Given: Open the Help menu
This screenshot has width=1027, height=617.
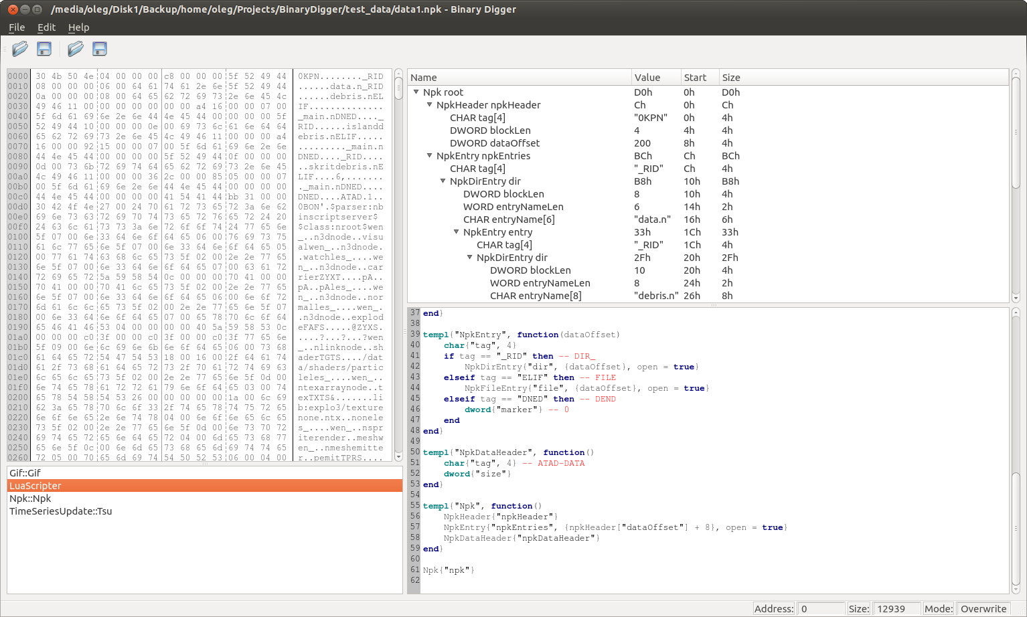Looking at the screenshot, I should [78, 27].
